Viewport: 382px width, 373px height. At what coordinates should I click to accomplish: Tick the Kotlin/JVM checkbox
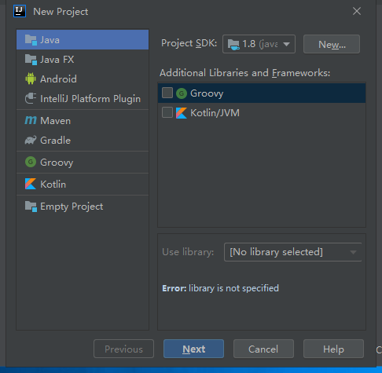[167, 112]
